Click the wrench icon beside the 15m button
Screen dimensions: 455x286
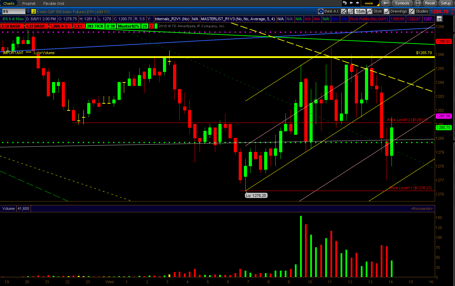coord(351,11)
